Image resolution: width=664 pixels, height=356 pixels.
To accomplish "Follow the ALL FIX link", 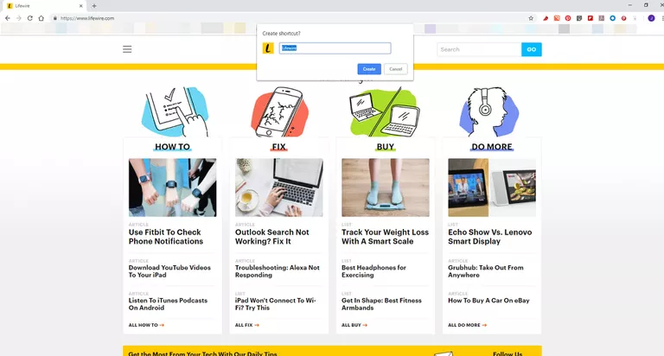I will (x=247, y=325).
